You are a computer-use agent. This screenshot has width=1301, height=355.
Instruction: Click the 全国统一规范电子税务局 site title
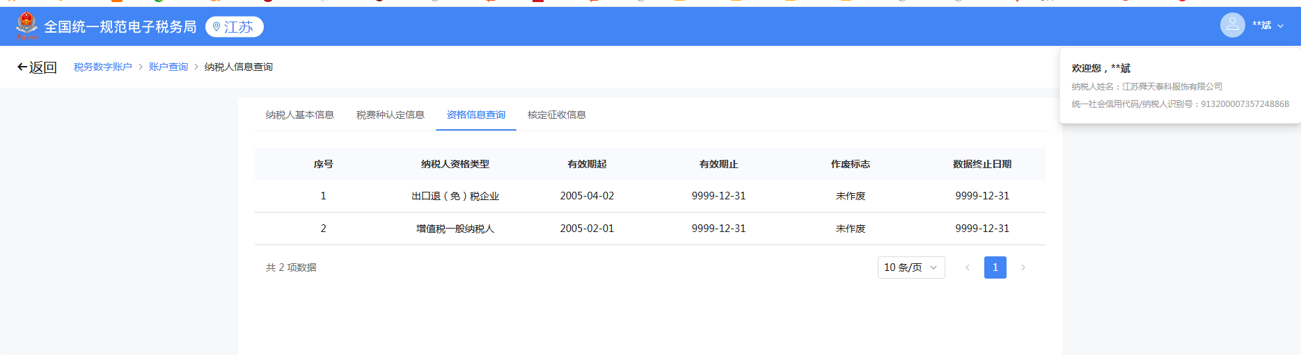pos(120,27)
